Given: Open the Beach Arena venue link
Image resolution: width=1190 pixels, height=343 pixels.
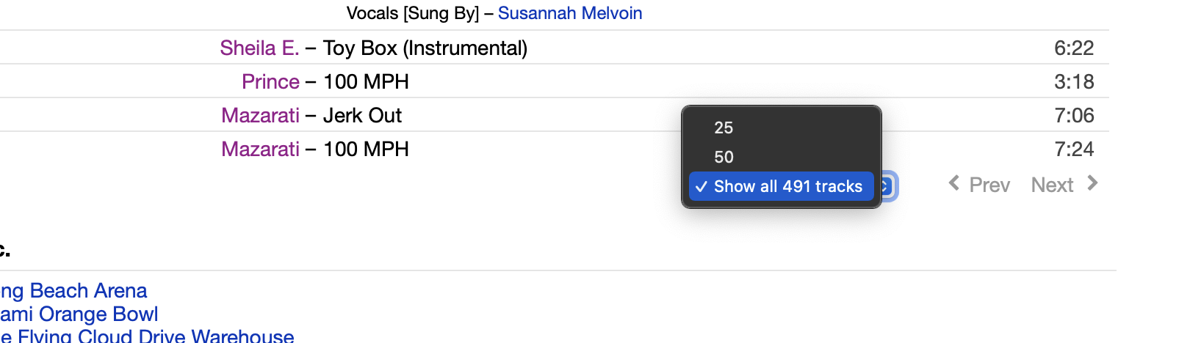Looking at the screenshot, I should [73, 291].
